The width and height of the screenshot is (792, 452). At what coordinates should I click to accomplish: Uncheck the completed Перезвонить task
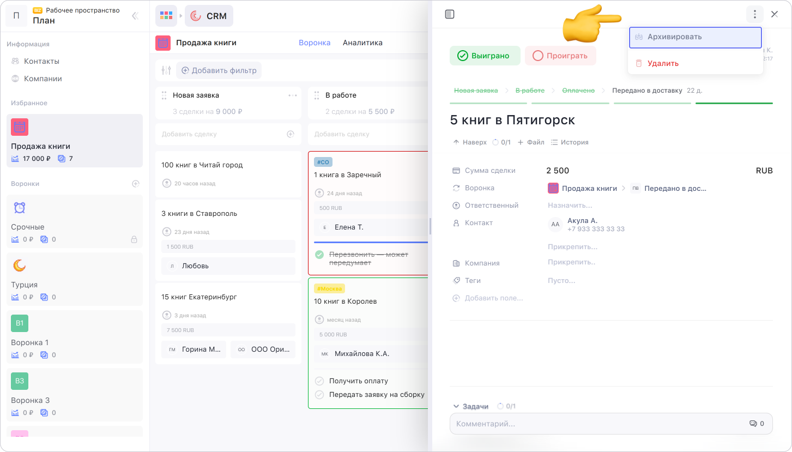[319, 255]
